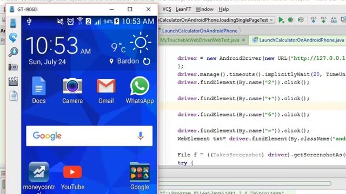This screenshot has width=346, height=194.
Task: Click the By.name("2") code line
Action: tap(243, 82)
